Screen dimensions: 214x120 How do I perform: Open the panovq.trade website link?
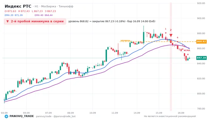pyautogui.click(x=44, y=116)
